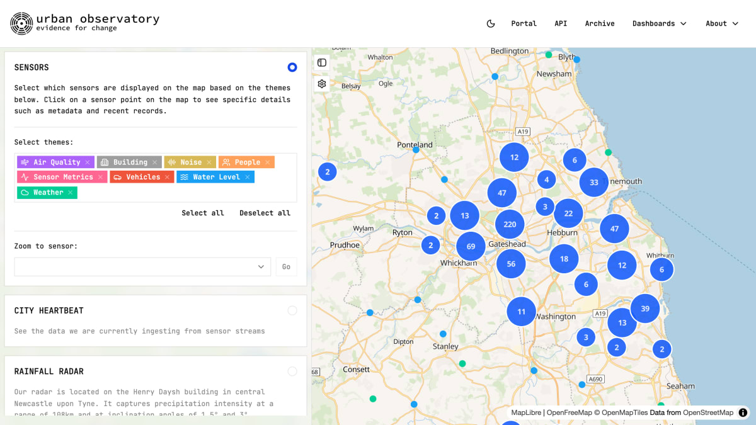This screenshot has height=425, width=756.
Task: Click the 22 sensor cluster marker
Action: pyautogui.click(x=568, y=213)
